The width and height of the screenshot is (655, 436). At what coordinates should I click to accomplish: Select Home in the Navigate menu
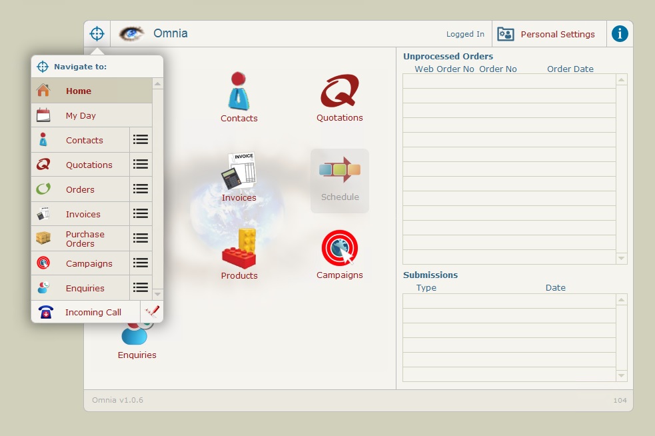(x=91, y=91)
